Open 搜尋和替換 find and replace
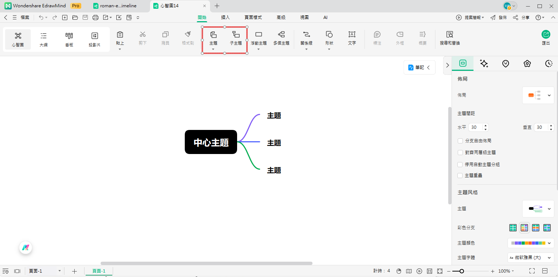558x277 pixels. (449, 38)
